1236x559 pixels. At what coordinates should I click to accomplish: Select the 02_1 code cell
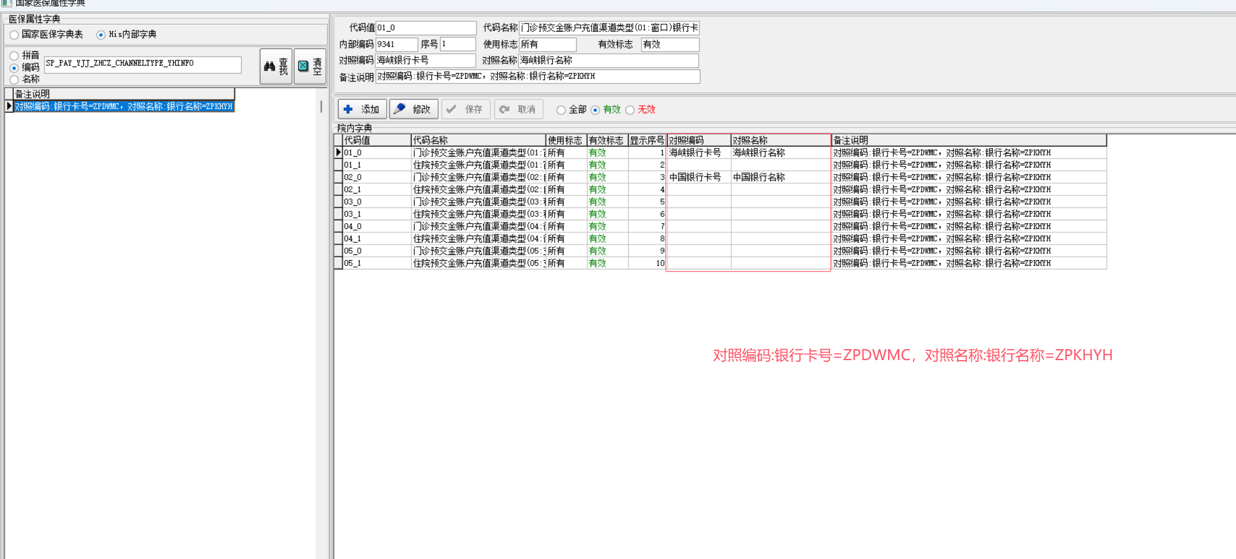(377, 190)
